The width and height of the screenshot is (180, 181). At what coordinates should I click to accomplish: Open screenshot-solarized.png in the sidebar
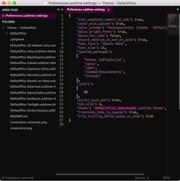[28, 122]
